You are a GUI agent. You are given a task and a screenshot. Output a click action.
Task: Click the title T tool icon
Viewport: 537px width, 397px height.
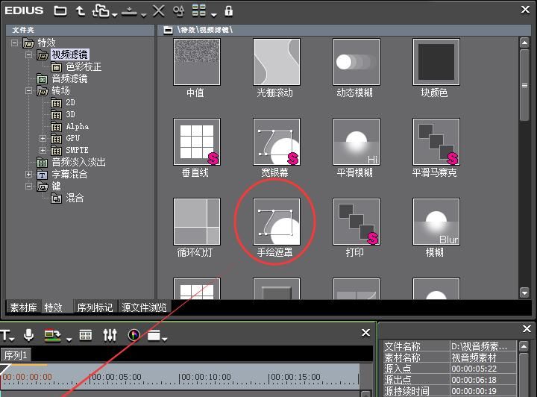click(6, 335)
